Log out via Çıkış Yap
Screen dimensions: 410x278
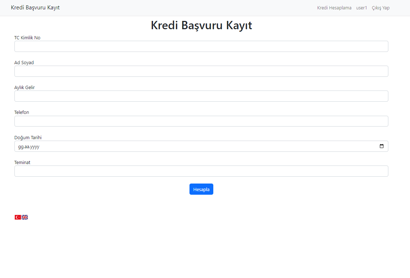(x=381, y=8)
